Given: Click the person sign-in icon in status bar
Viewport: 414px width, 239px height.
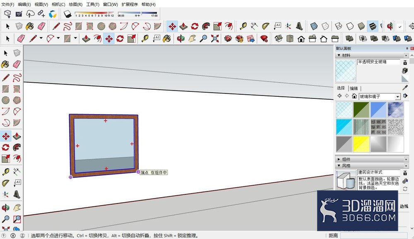Looking at the screenshot, I should 22,235.
